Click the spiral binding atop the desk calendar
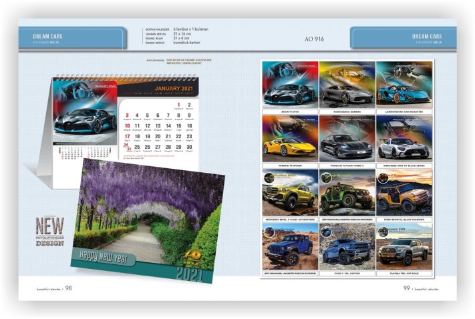The width and height of the screenshot is (475, 319). pos(126,76)
